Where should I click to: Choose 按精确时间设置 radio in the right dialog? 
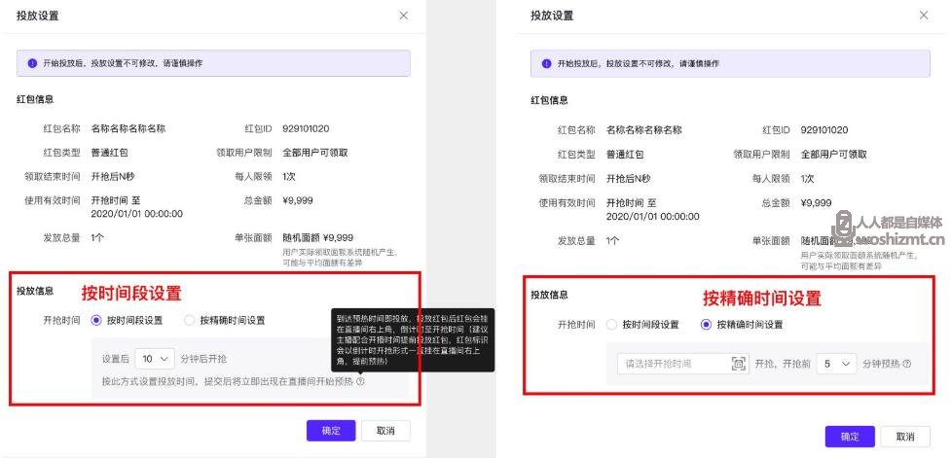[706, 325]
